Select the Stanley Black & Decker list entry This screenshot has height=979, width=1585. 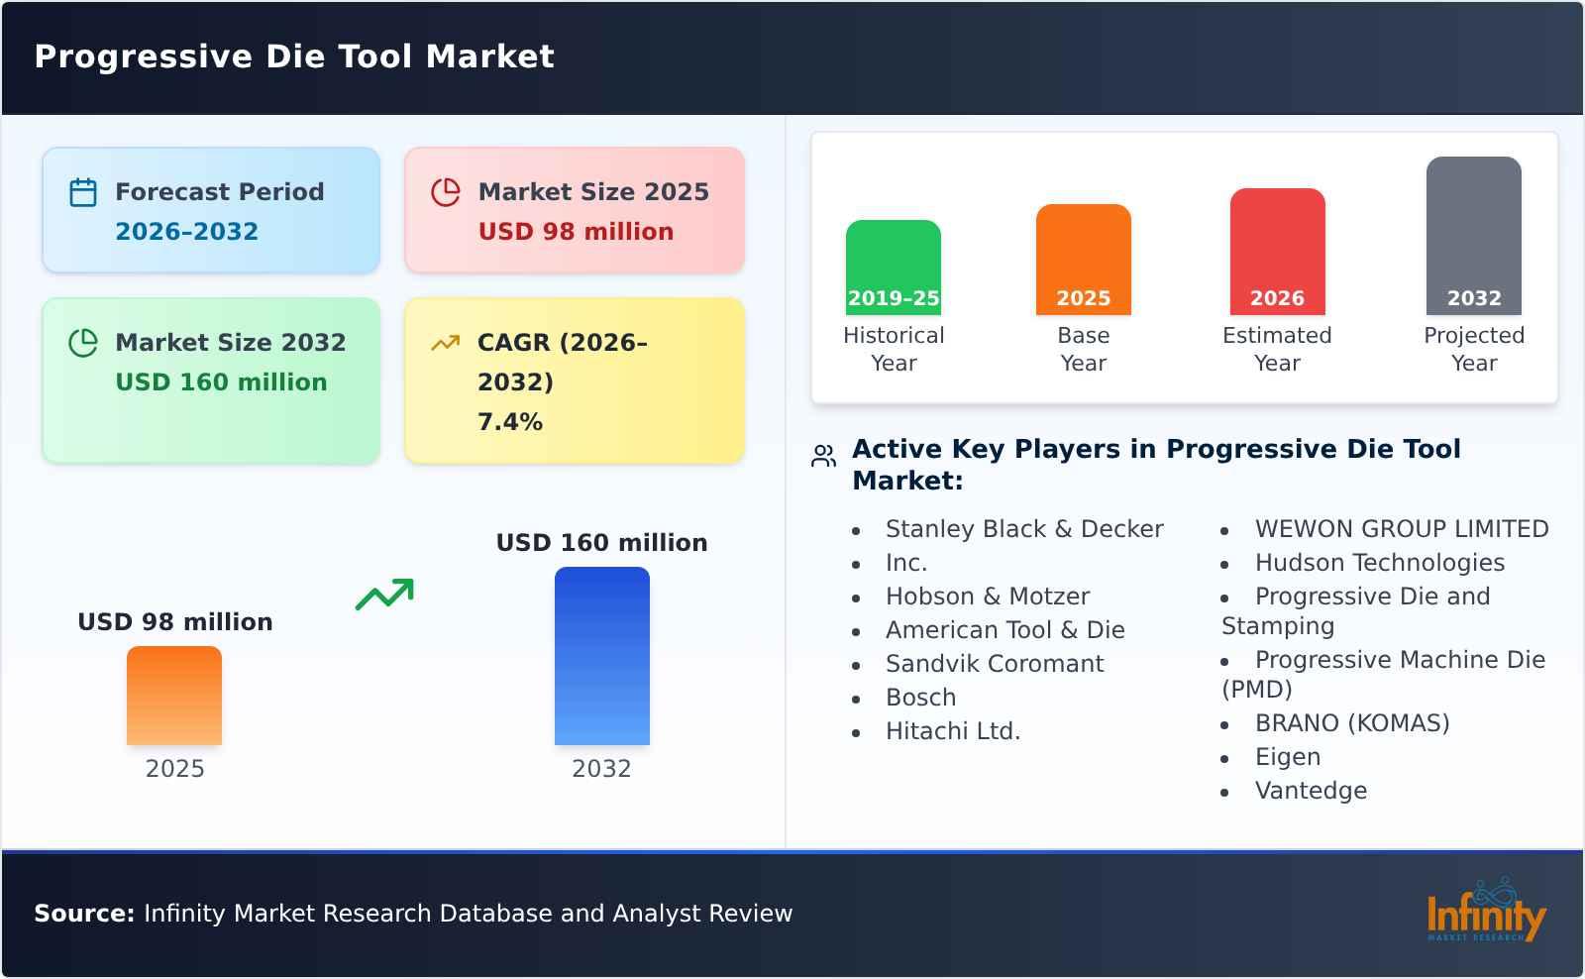pyautogui.click(x=1025, y=529)
